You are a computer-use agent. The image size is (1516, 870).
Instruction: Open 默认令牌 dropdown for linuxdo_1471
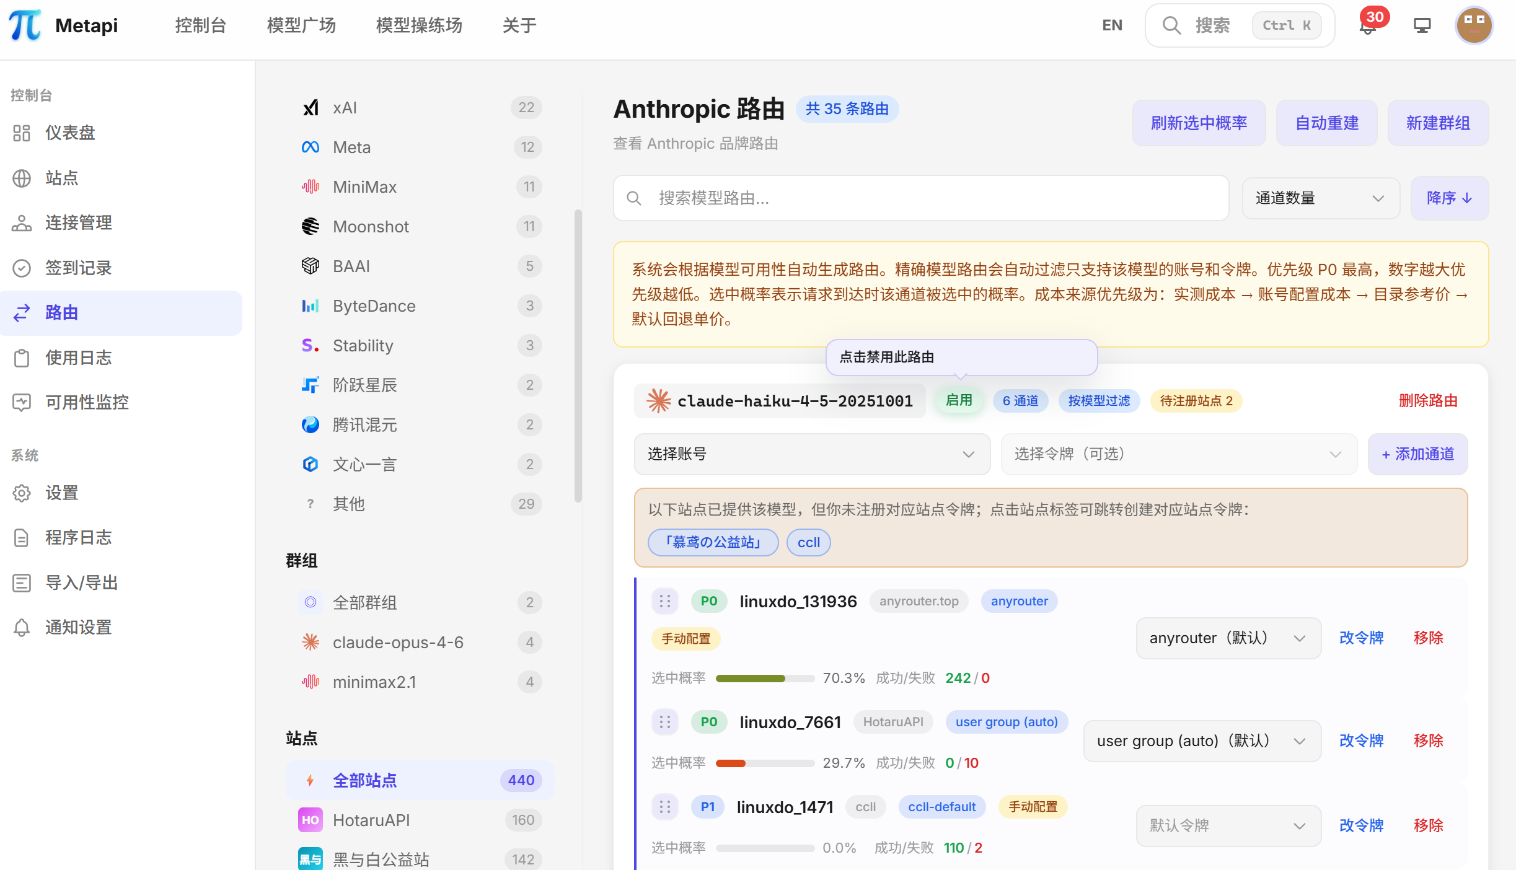[x=1228, y=826]
